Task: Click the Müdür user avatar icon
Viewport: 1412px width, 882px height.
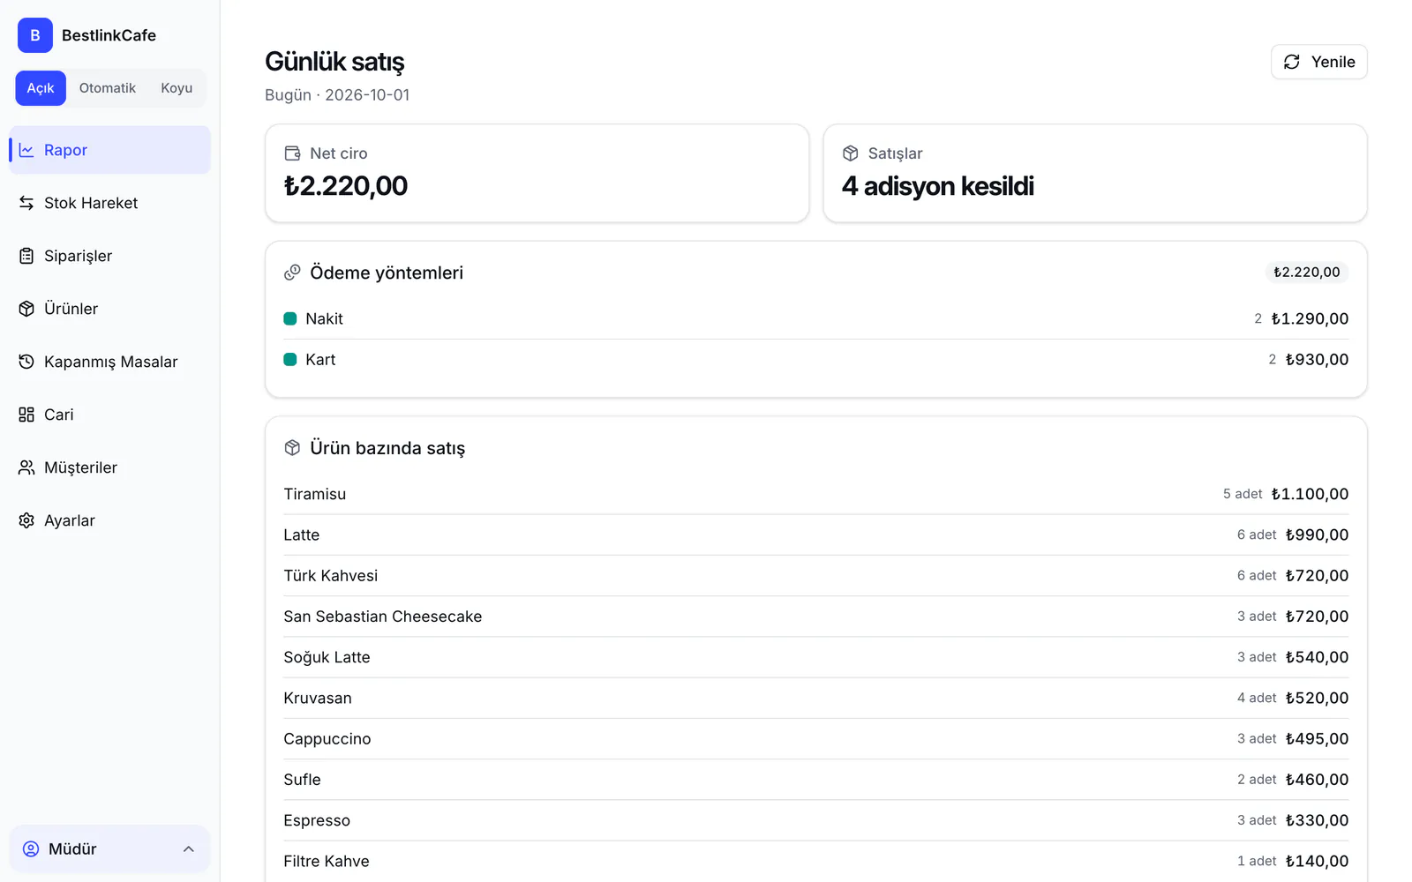Action: click(x=31, y=848)
